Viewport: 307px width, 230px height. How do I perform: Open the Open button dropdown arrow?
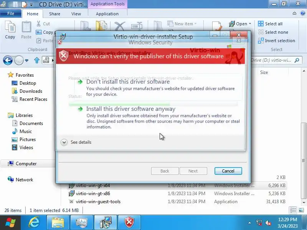250,24
